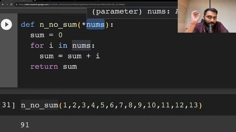Click the site lock icon in address bar
This screenshot has width=236, height=132.
pyautogui.click(x=16, y=4)
